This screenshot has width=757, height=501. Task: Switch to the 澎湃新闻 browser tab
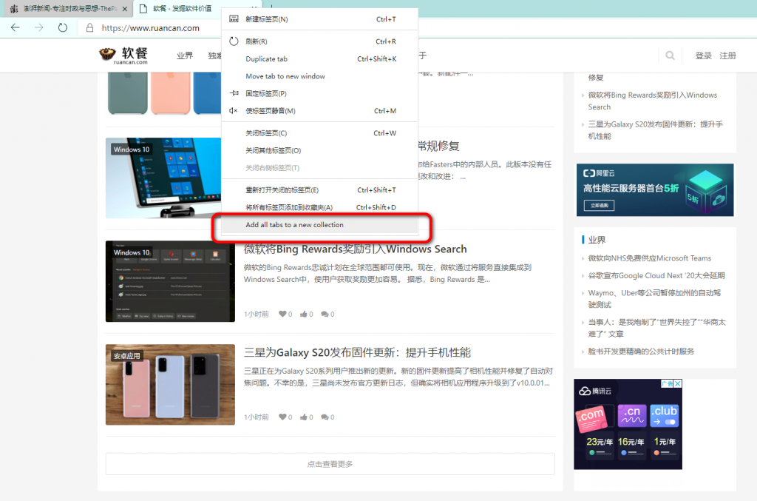pos(67,9)
